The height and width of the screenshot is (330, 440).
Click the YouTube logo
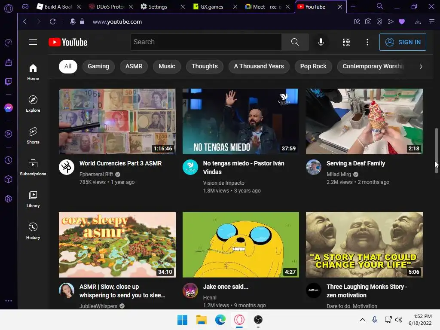click(x=68, y=42)
